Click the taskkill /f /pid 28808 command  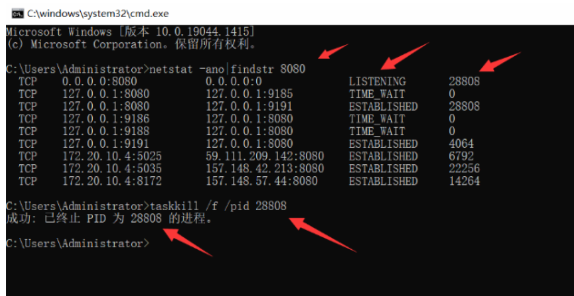pos(218,206)
